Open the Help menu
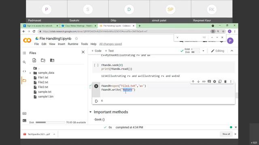Screen dimensions: 259x145 coord(93,44)
